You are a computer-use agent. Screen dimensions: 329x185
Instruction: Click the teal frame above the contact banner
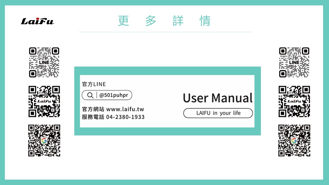pyautogui.click(x=167, y=71)
